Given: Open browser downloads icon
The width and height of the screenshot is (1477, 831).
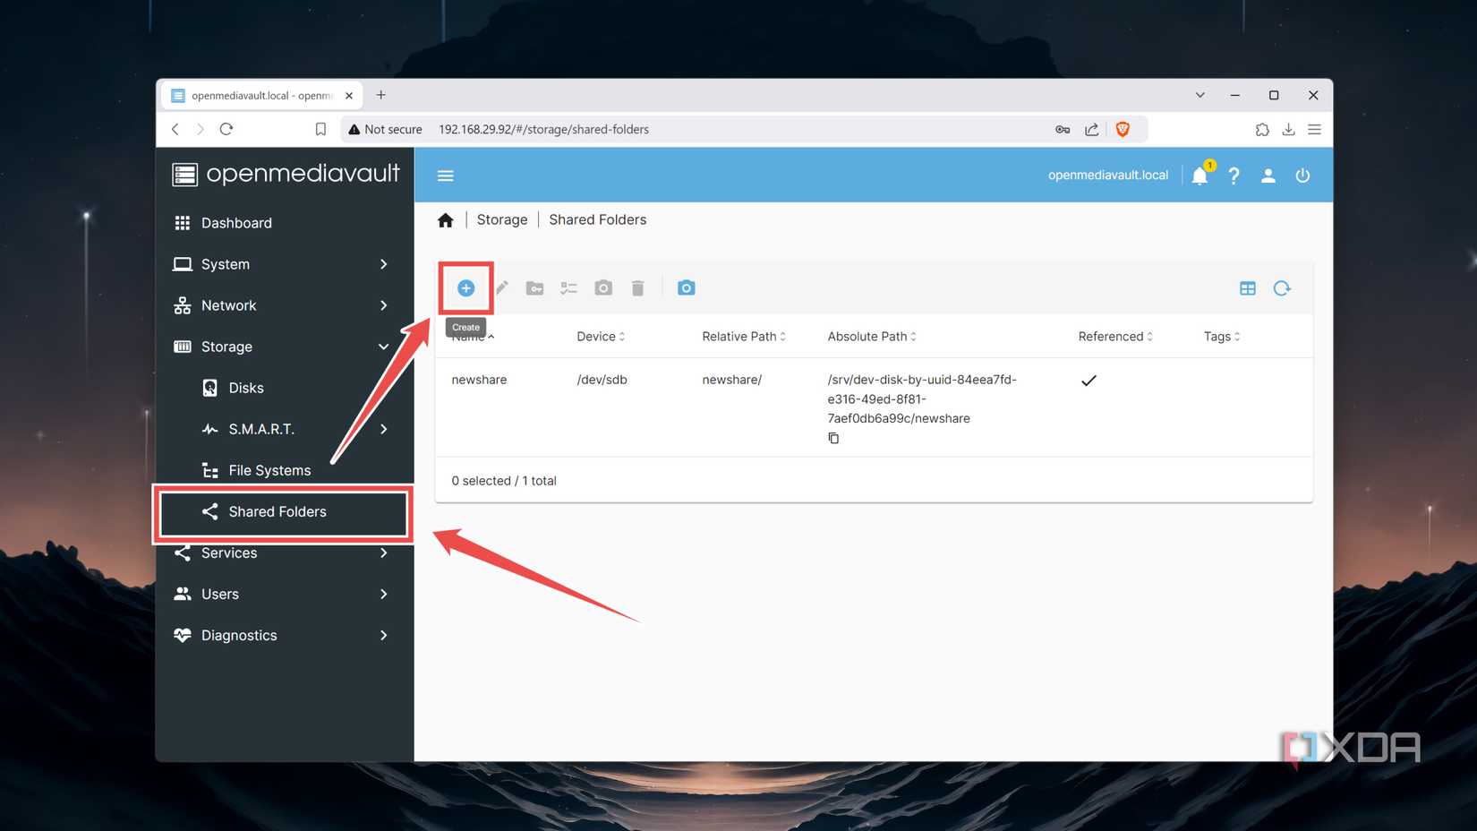Looking at the screenshot, I should [x=1288, y=129].
